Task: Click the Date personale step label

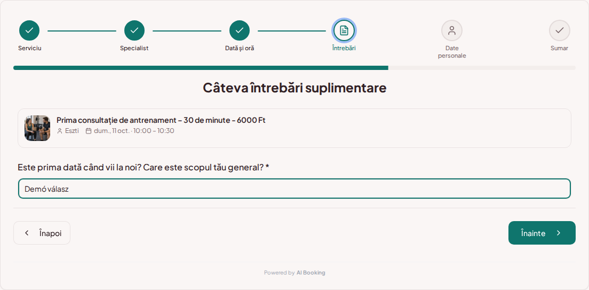Action: (x=452, y=52)
